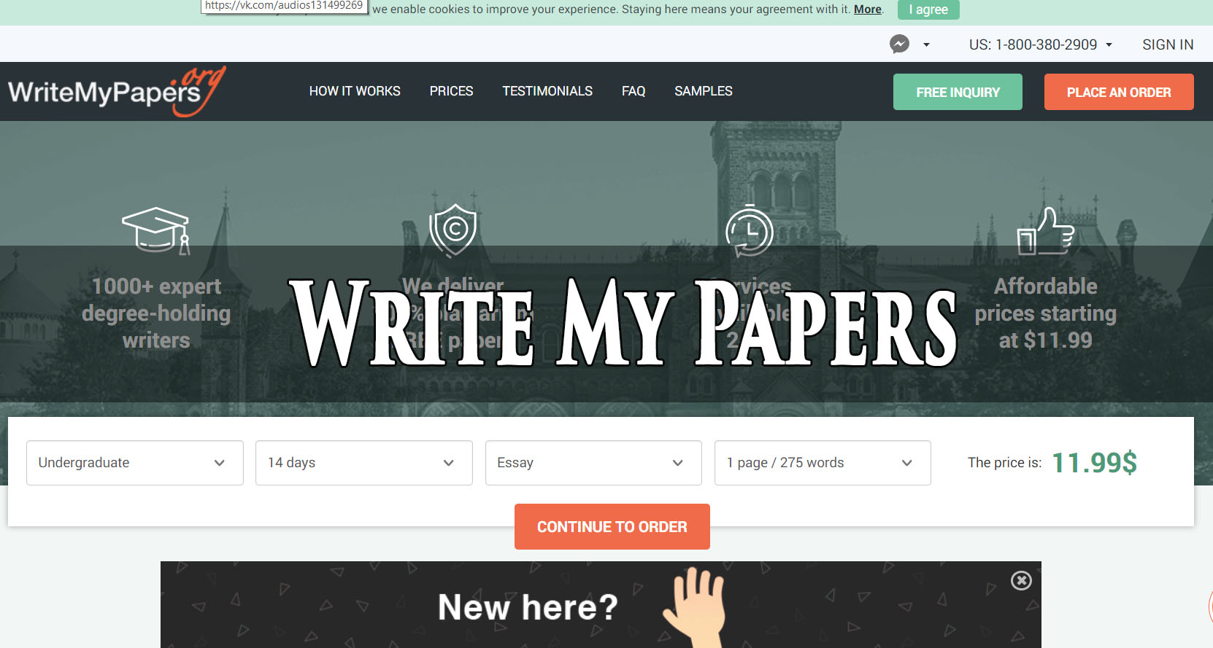Open the Messenger chat icon
The height and width of the screenshot is (648, 1213).
coord(899,44)
